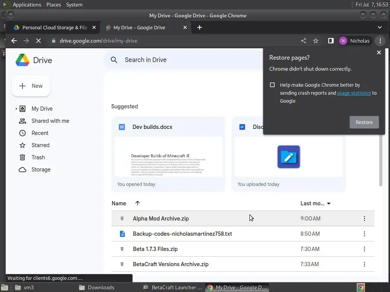Click the clock showing Fri Jul 7
This screenshot has width=390, height=292.
point(372,5)
